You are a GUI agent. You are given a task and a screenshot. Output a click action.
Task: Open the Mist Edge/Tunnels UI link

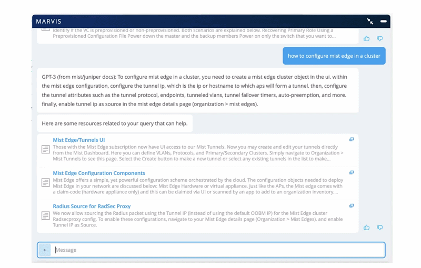[x=78, y=140]
